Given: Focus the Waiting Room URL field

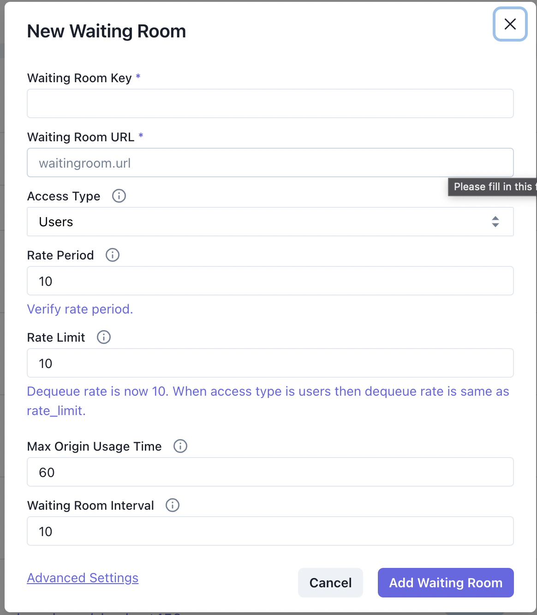Looking at the screenshot, I should tap(270, 163).
